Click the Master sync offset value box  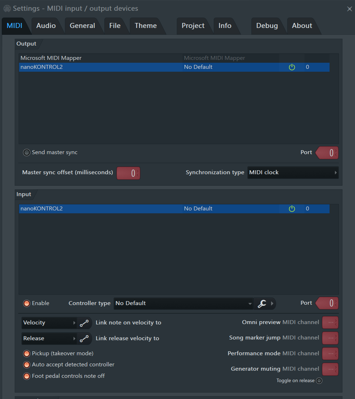click(x=128, y=173)
